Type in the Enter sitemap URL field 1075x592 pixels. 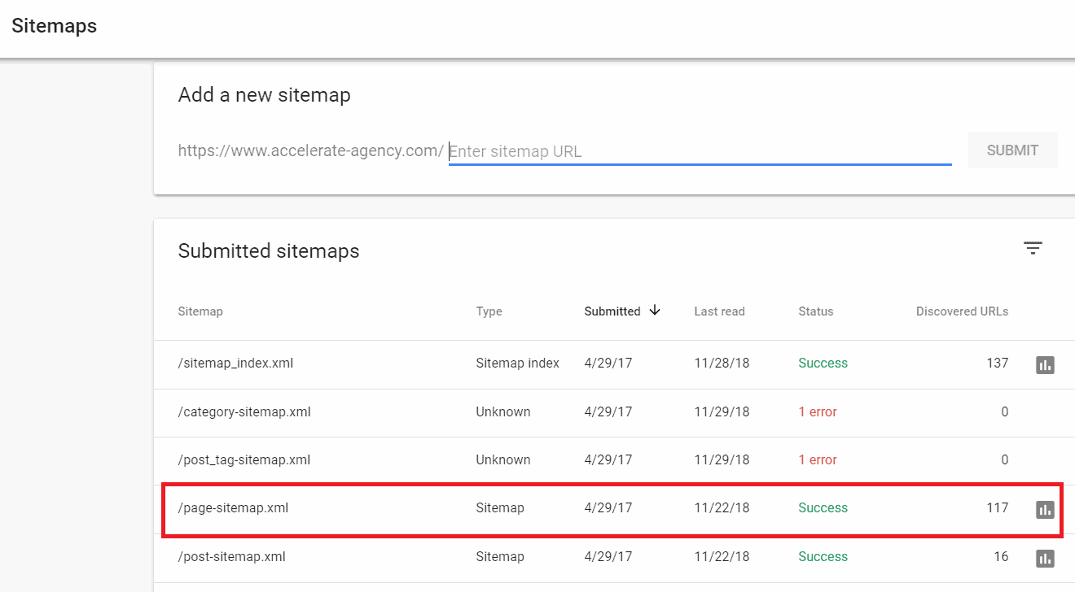click(x=700, y=151)
